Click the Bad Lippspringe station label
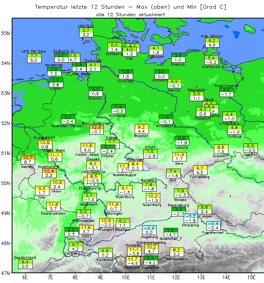 tap(96, 123)
